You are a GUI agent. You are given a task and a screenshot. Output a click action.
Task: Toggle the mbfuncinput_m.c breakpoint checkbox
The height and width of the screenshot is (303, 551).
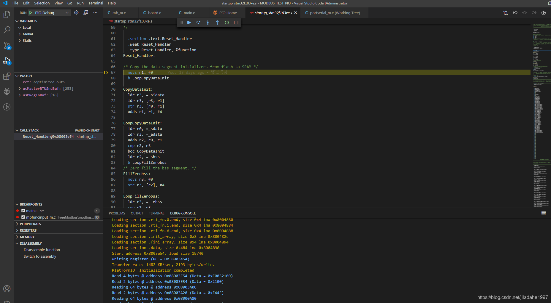(23, 217)
